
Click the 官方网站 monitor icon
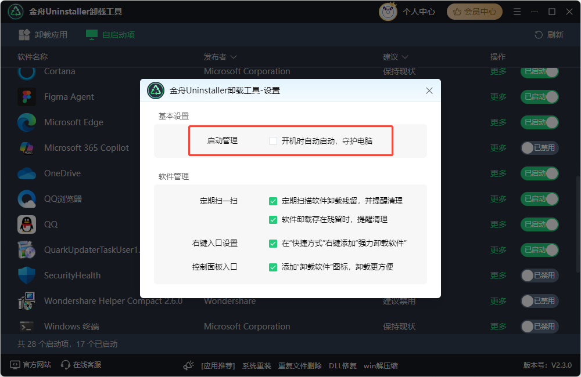(15, 365)
